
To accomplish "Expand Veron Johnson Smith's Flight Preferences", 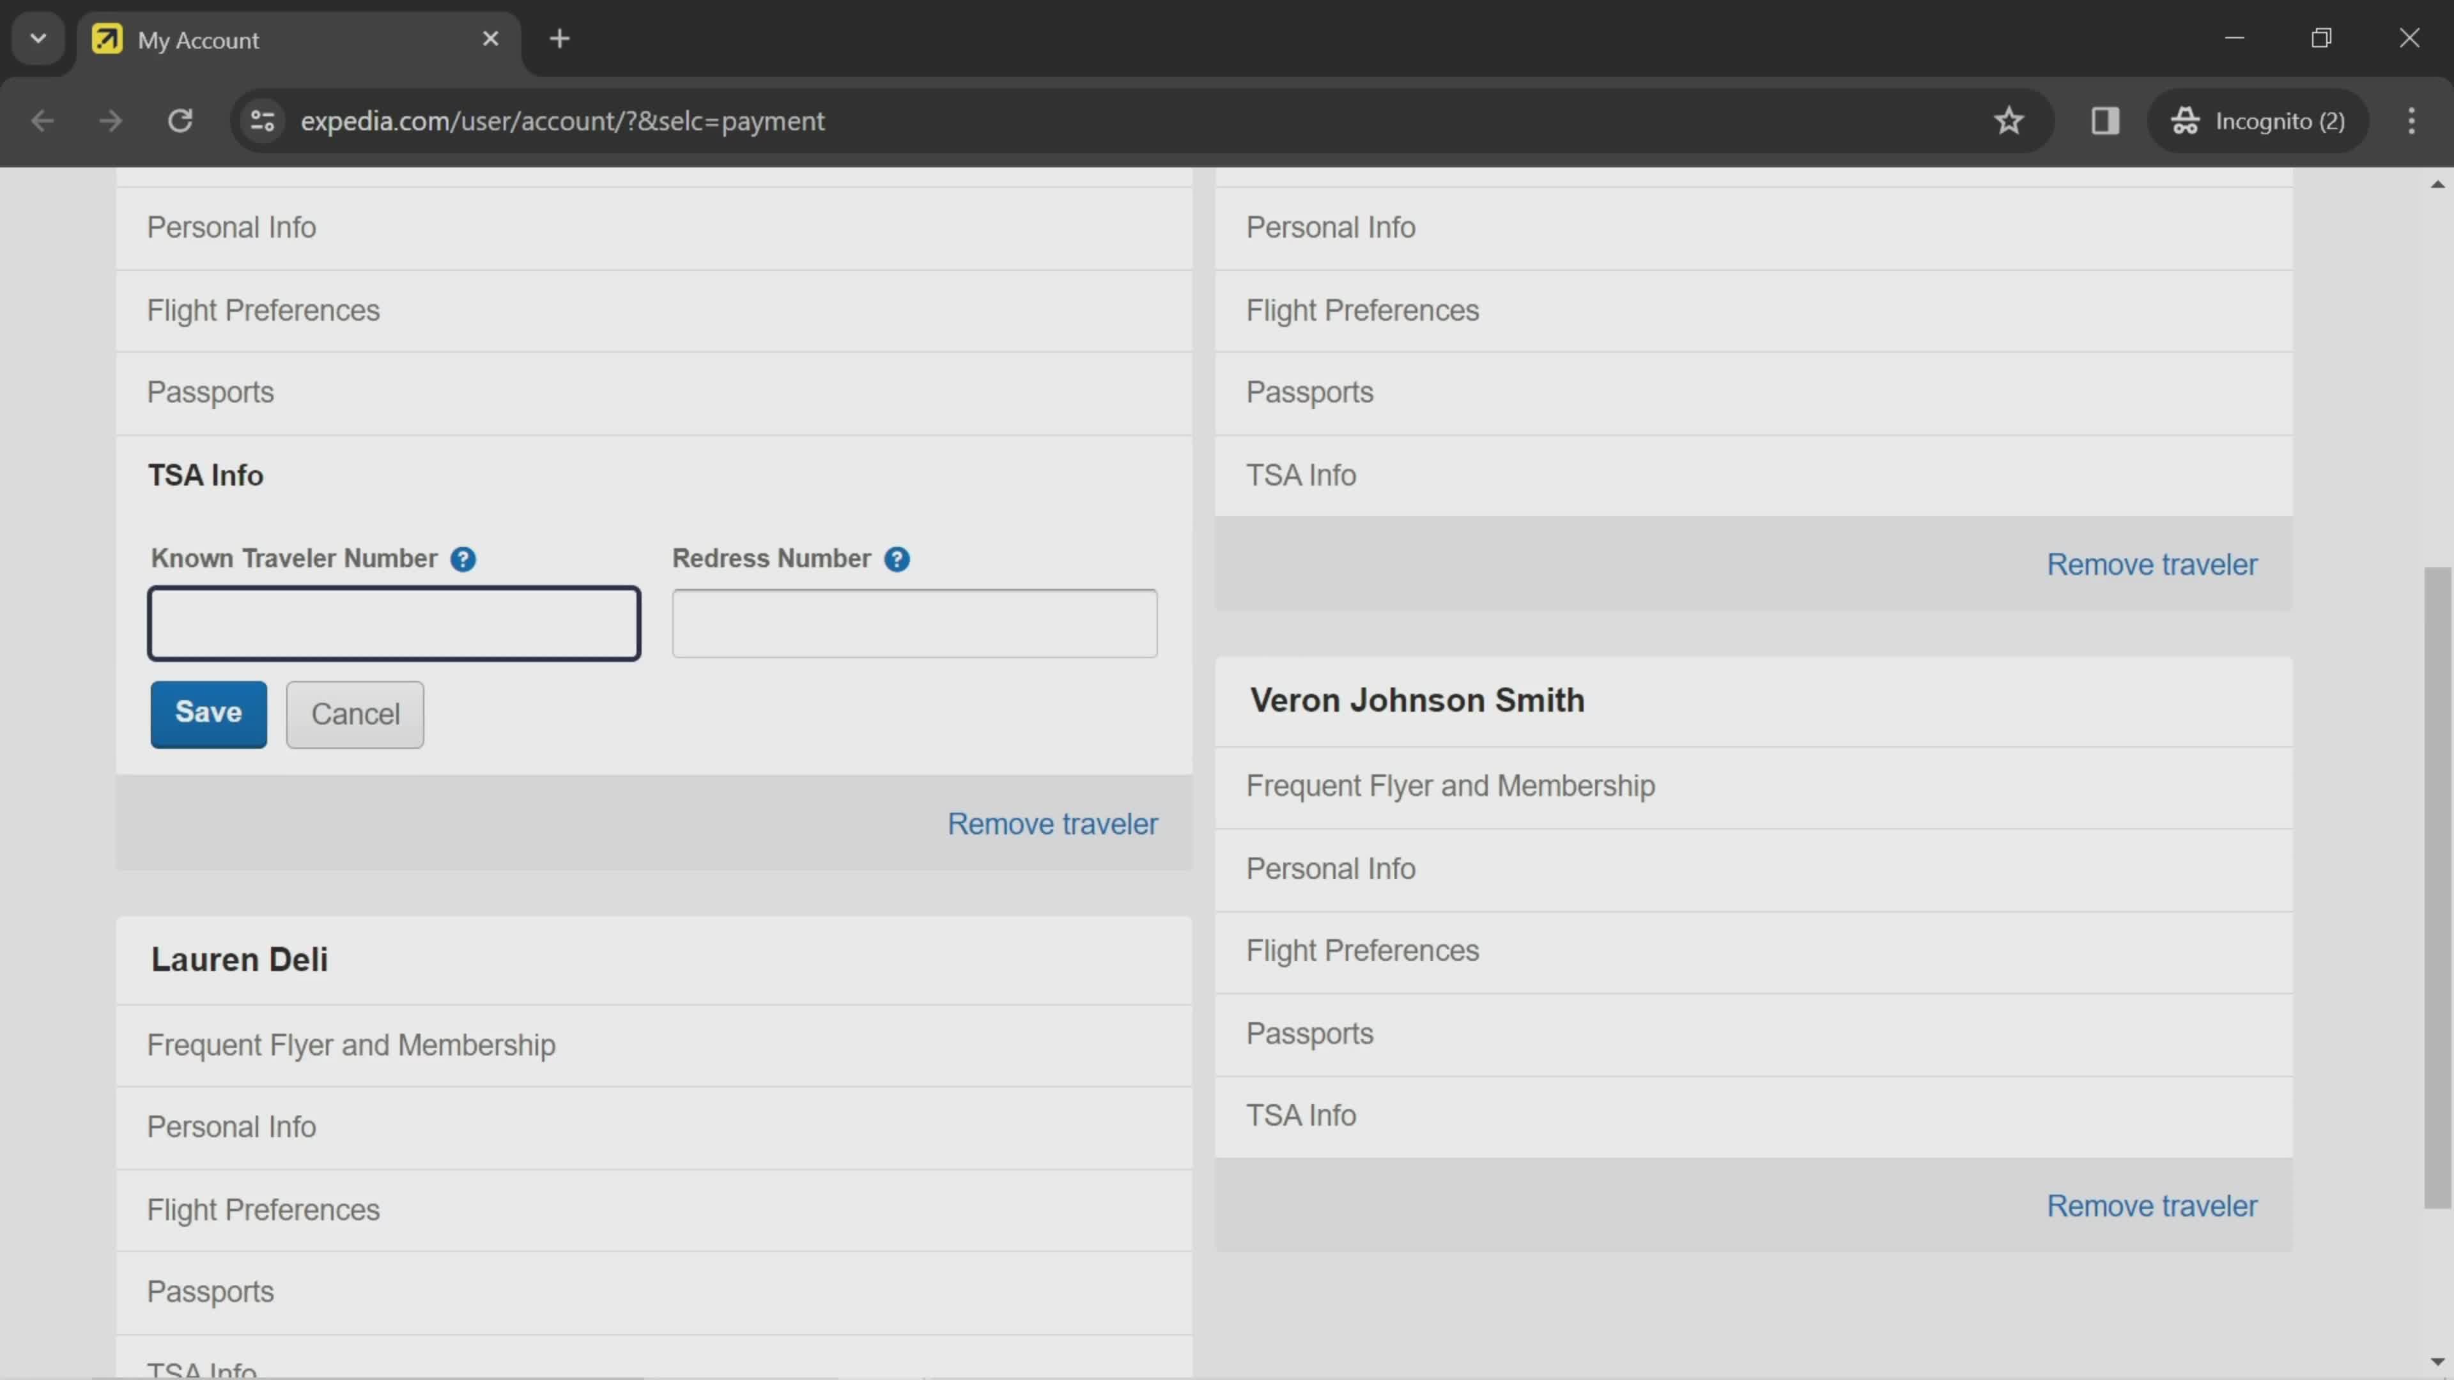I will coord(1754,951).
